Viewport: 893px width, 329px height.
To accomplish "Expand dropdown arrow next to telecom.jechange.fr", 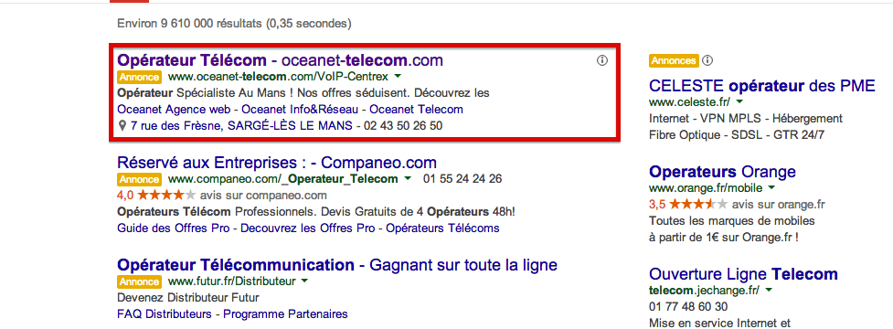I will 770,291.
